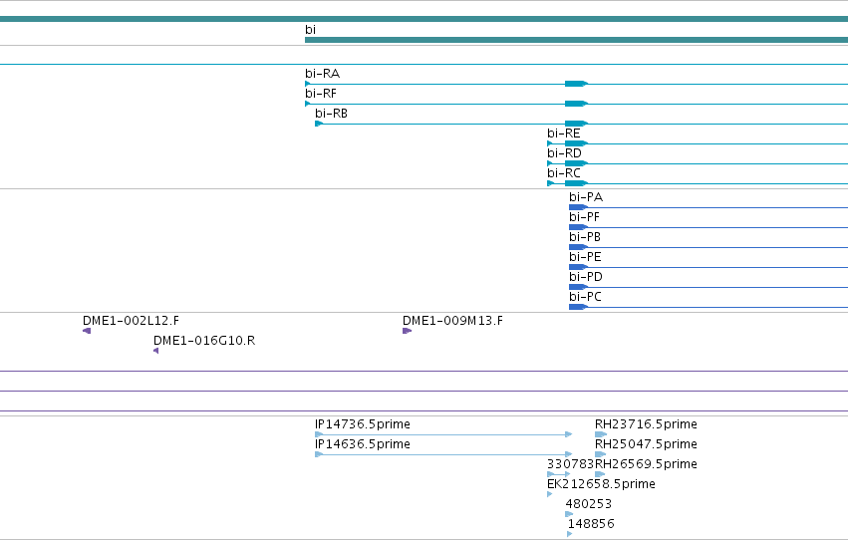
Task: Select the bi-RC transcript label
Action: tap(564, 173)
